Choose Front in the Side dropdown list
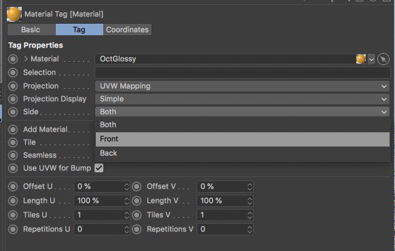This screenshot has height=251, width=395. click(242, 139)
